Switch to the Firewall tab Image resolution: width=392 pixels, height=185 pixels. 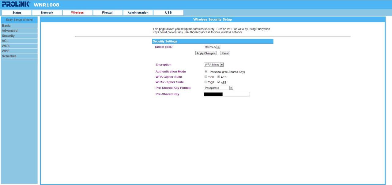107,13
